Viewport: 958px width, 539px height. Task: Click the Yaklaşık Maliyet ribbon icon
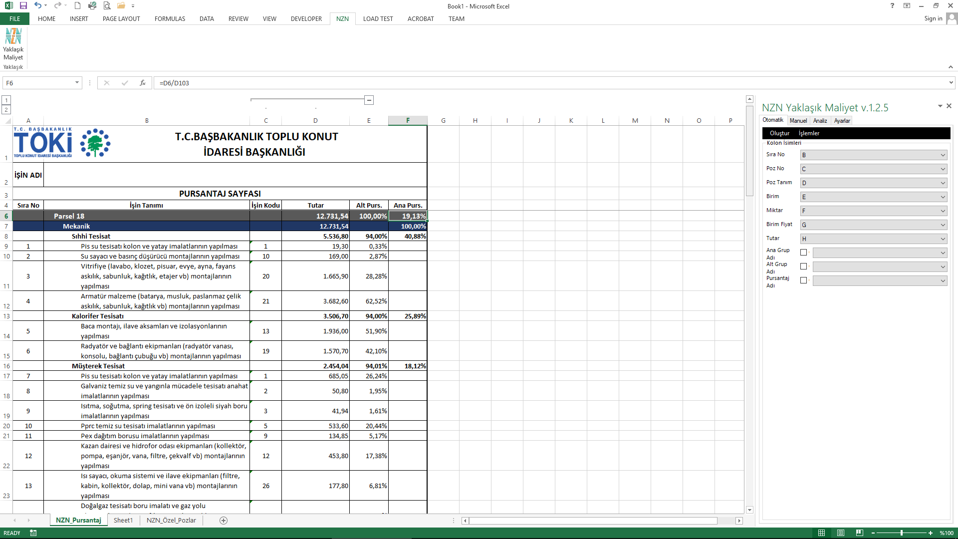(x=13, y=43)
